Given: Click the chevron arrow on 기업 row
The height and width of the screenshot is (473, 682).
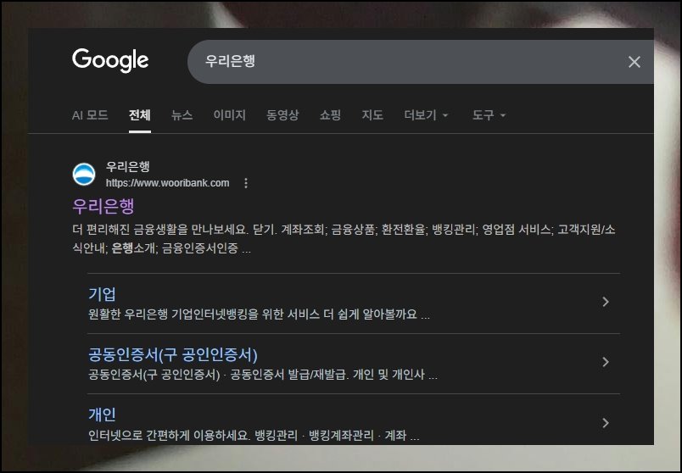Looking at the screenshot, I should pyautogui.click(x=606, y=302).
